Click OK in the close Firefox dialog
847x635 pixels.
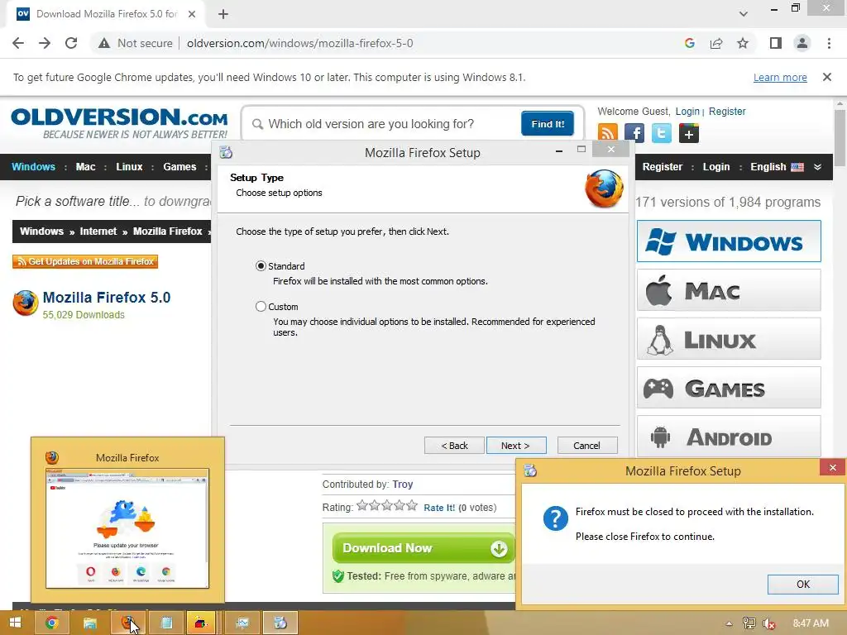click(x=802, y=585)
